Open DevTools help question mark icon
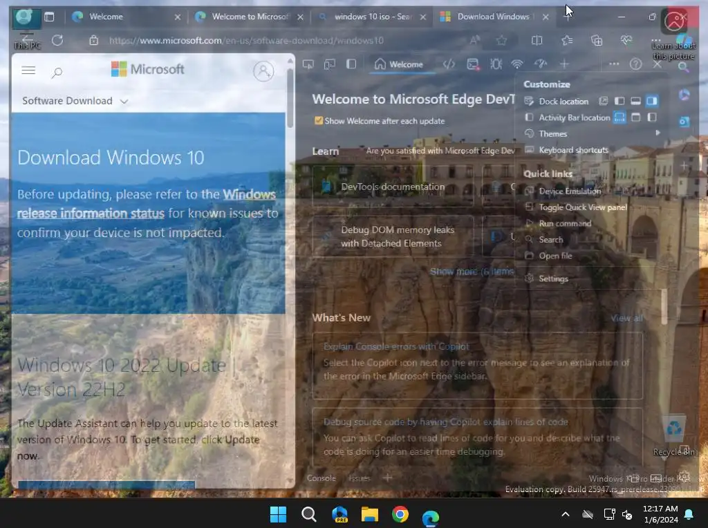This screenshot has width=708, height=528. coord(636,64)
